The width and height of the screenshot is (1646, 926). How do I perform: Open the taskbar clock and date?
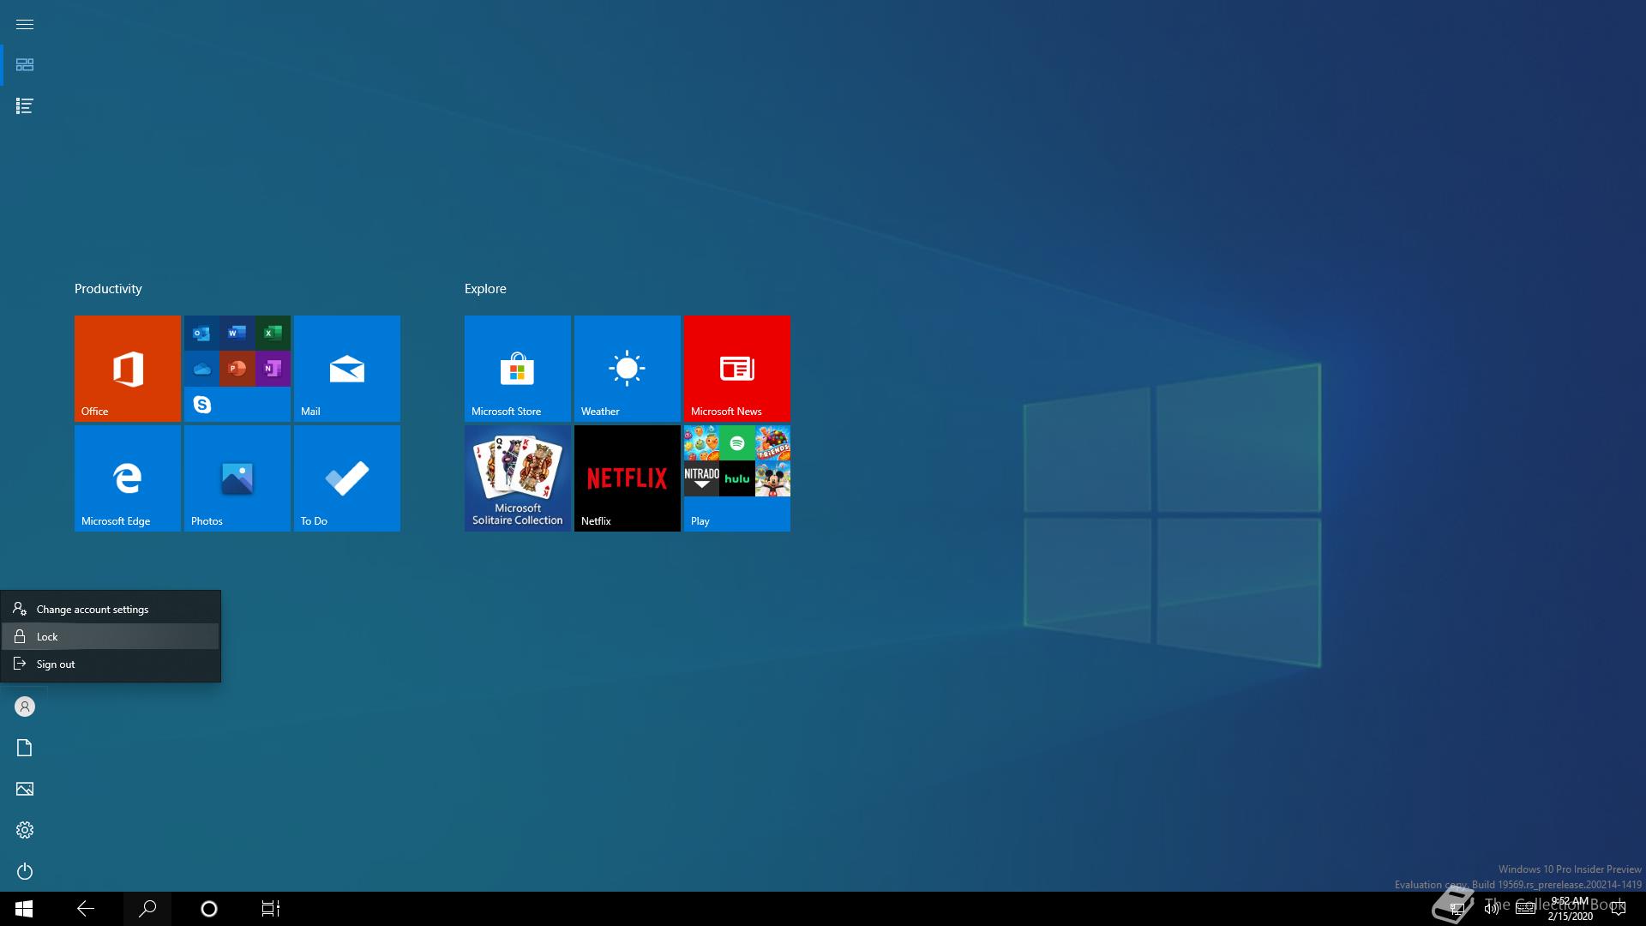click(x=1570, y=909)
